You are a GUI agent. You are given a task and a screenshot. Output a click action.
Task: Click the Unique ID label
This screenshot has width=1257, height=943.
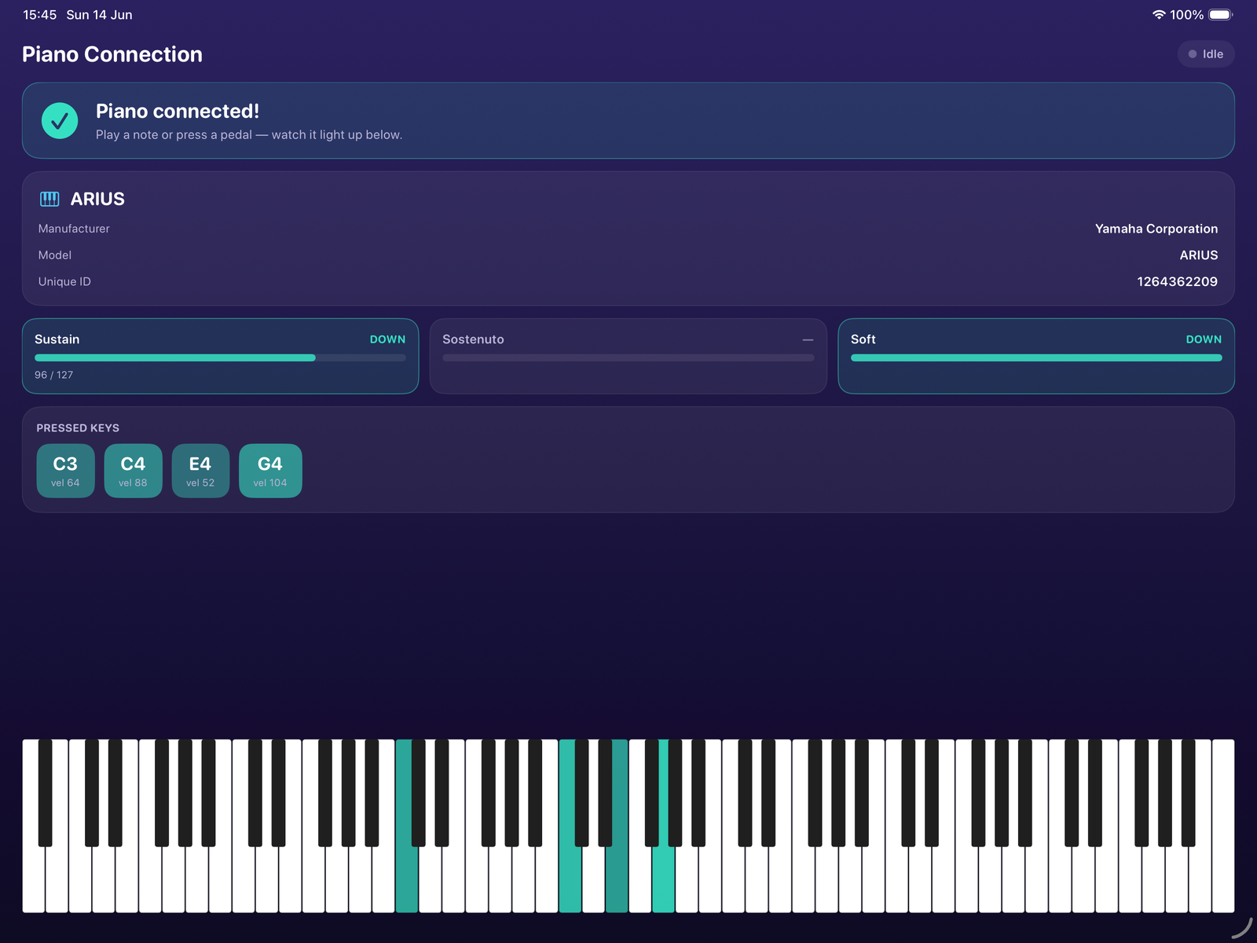point(64,281)
